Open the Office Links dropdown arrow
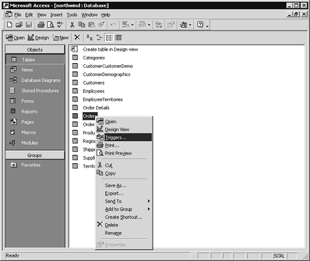Image resolution: width=310 pixels, height=261 pixels. coord(132,25)
